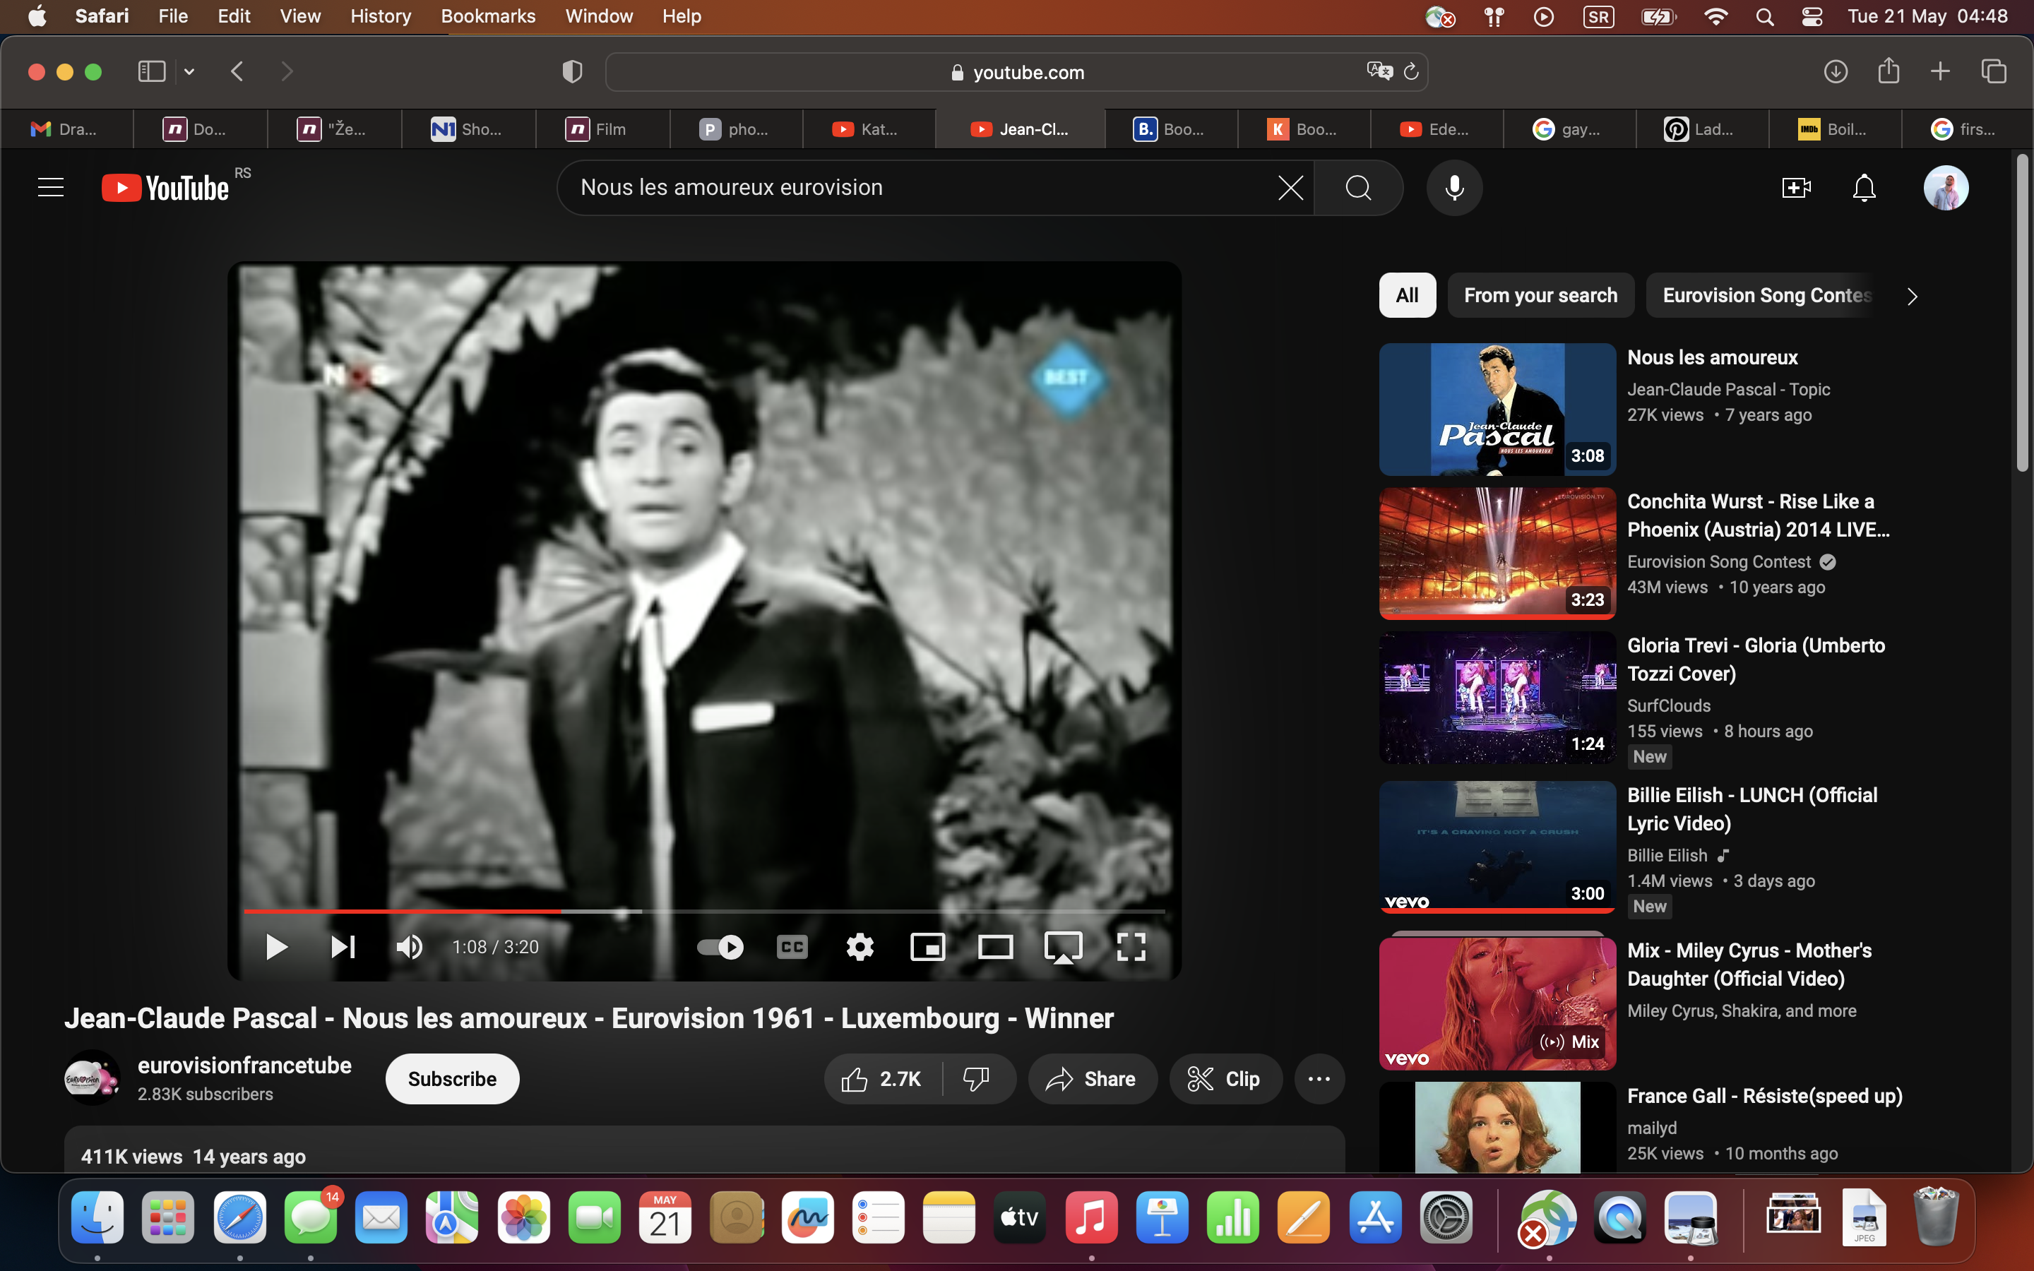Screen dimensions: 2034x1271
Task: Open Spotlight search in menu bar
Action: point(1764,16)
